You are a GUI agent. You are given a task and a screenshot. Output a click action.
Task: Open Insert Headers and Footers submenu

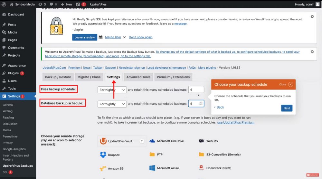(x=15, y=157)
